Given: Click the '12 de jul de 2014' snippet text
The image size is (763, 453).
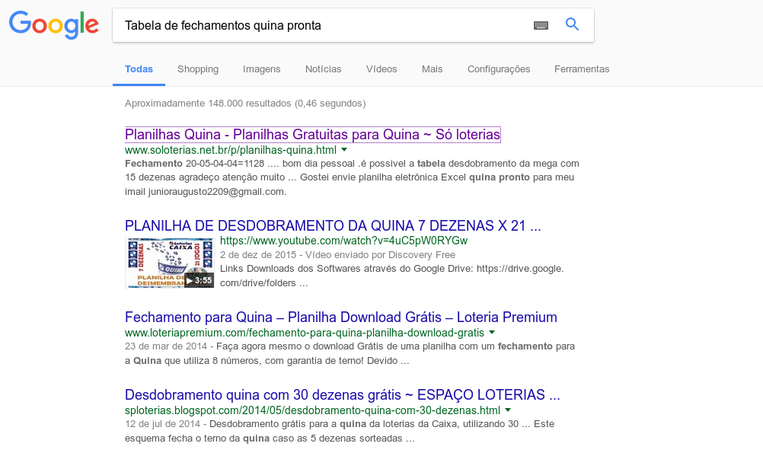Looking at the screenshot, I should point(340,431).
